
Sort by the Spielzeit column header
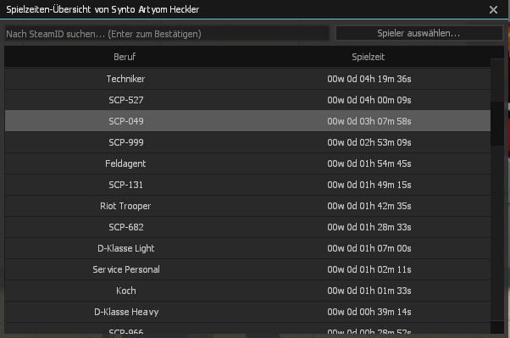click(368, 57)
